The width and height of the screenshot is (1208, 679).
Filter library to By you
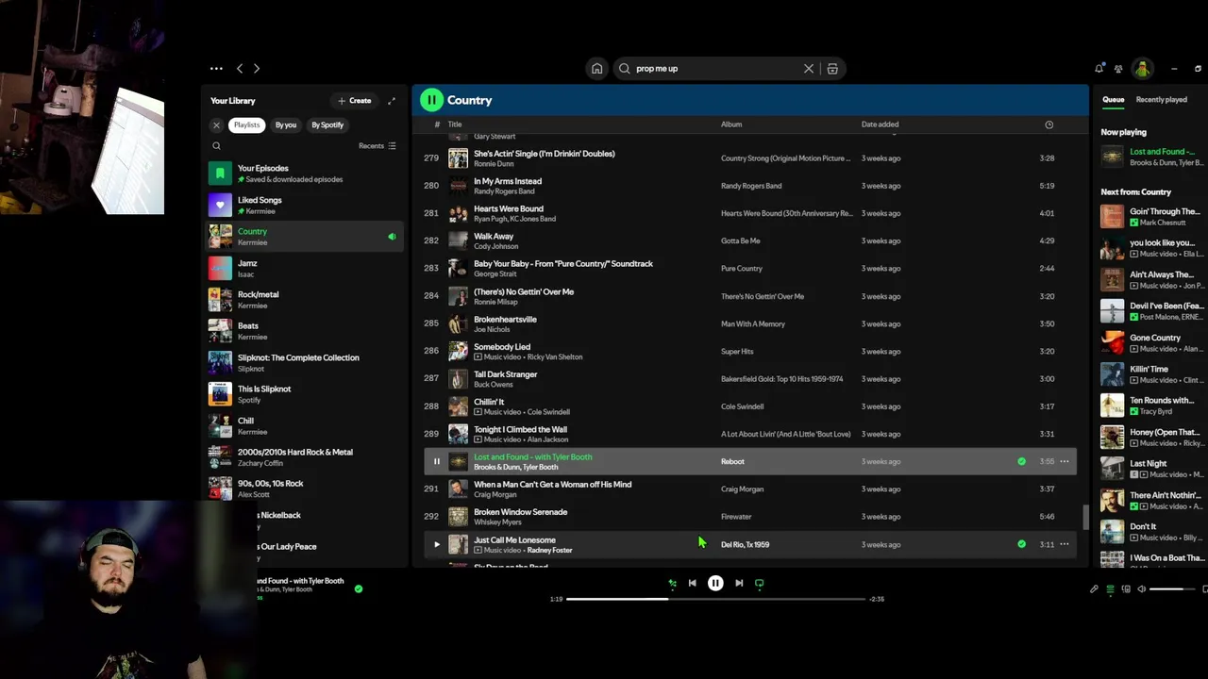pos(286,124)
